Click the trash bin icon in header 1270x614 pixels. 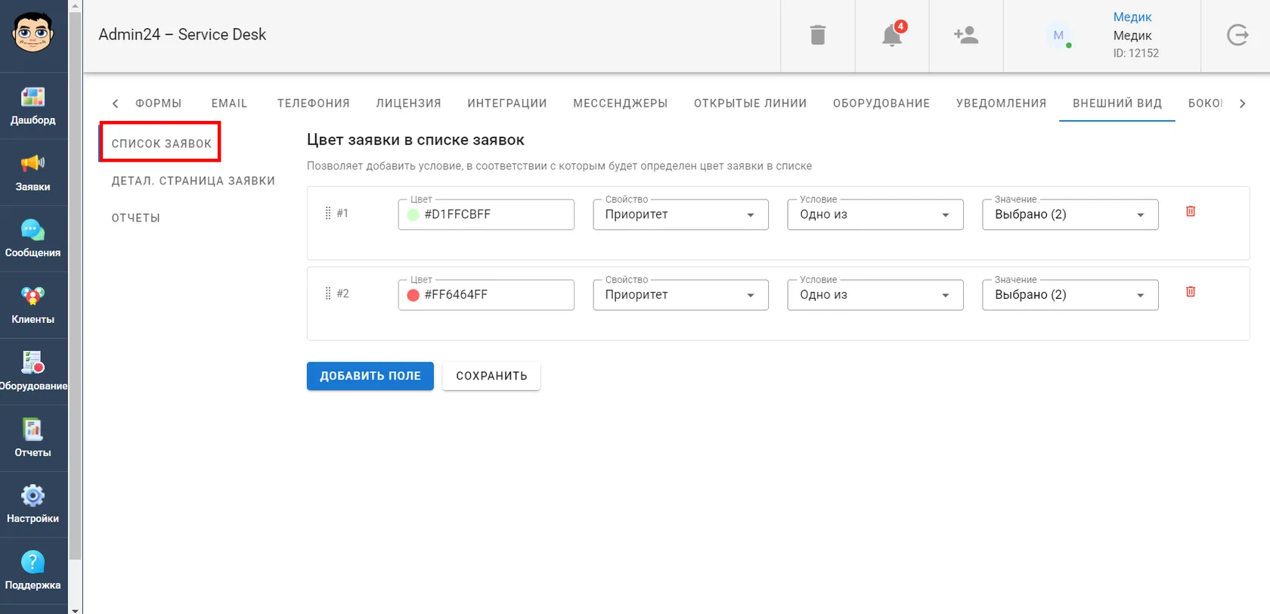(818, 35)
